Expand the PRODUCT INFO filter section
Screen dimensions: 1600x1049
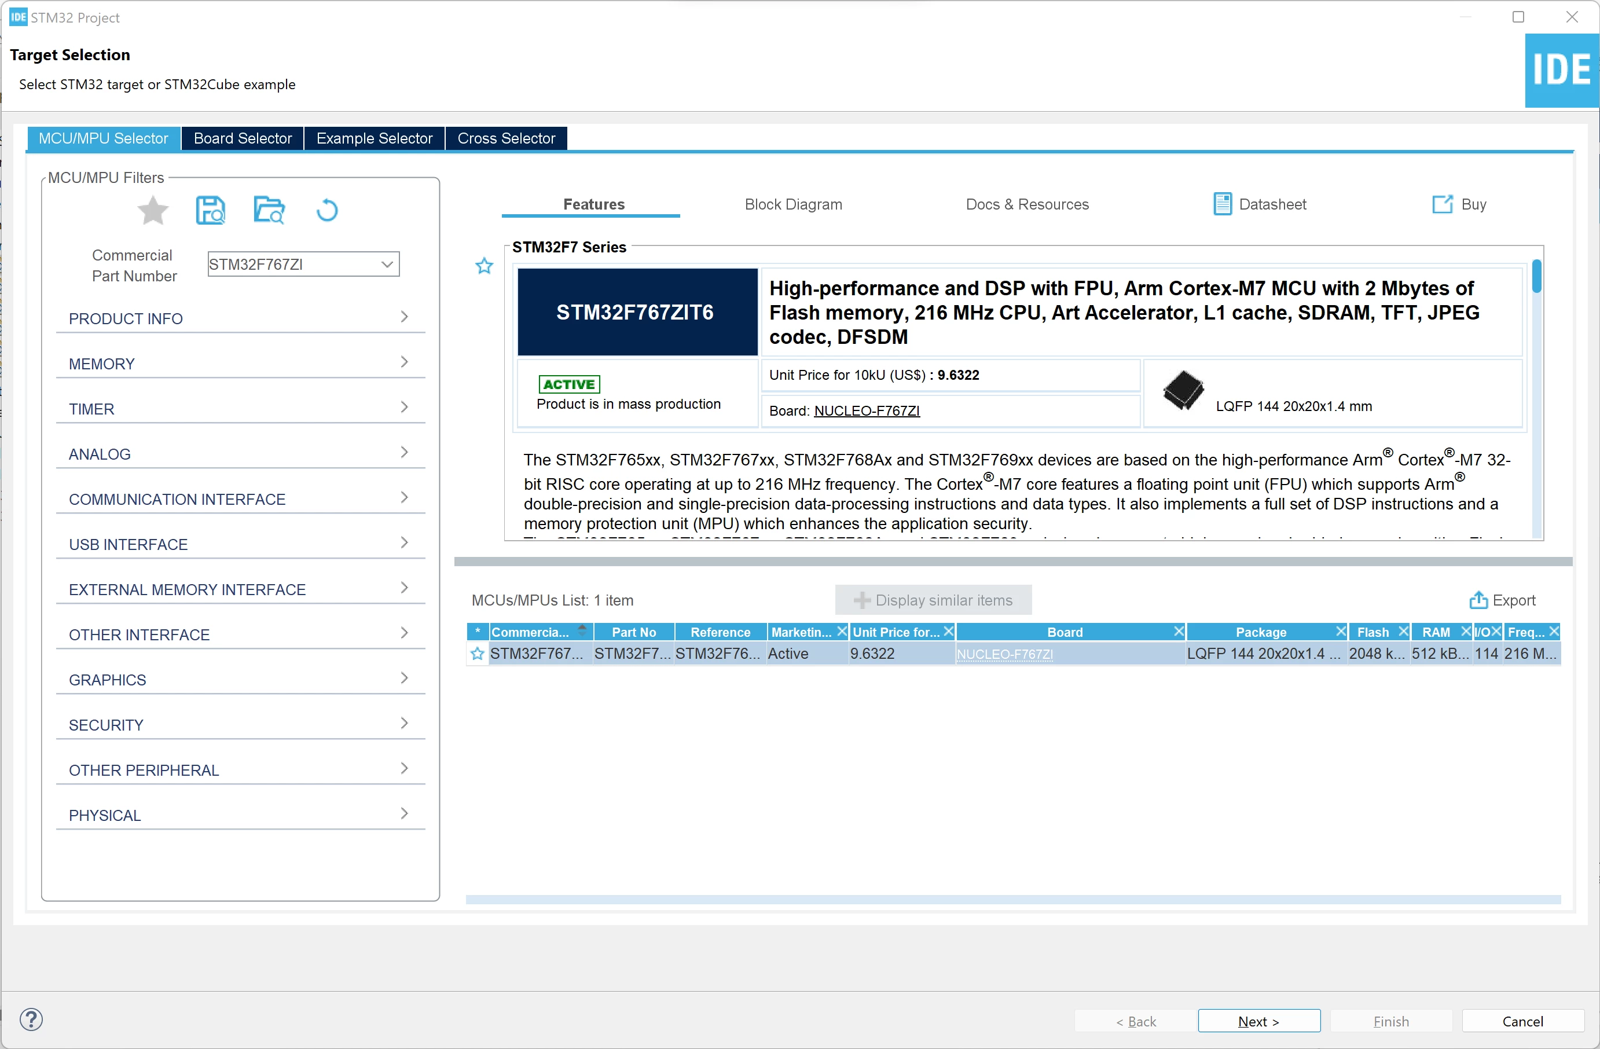(x=240, y=318)
